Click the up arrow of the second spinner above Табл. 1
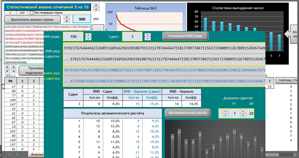299x158 pixels. point(14,67)
